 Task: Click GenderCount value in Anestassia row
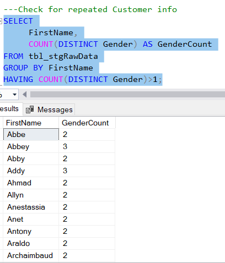[x=87, y=207]
